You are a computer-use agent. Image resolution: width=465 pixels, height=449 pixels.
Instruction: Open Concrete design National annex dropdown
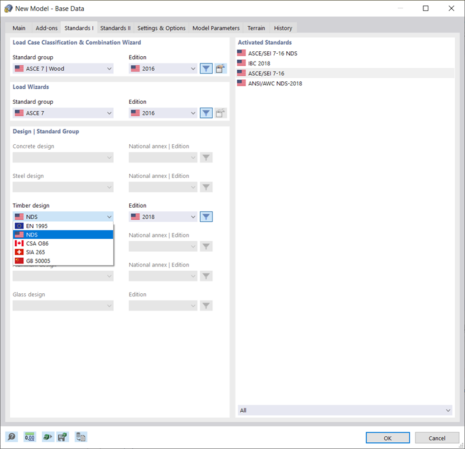coord(163,158)
